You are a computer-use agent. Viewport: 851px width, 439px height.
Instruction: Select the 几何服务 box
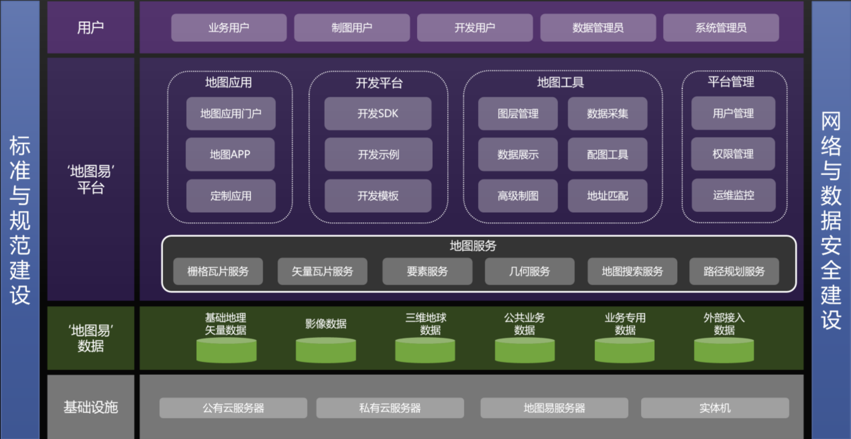coord(530,271)
